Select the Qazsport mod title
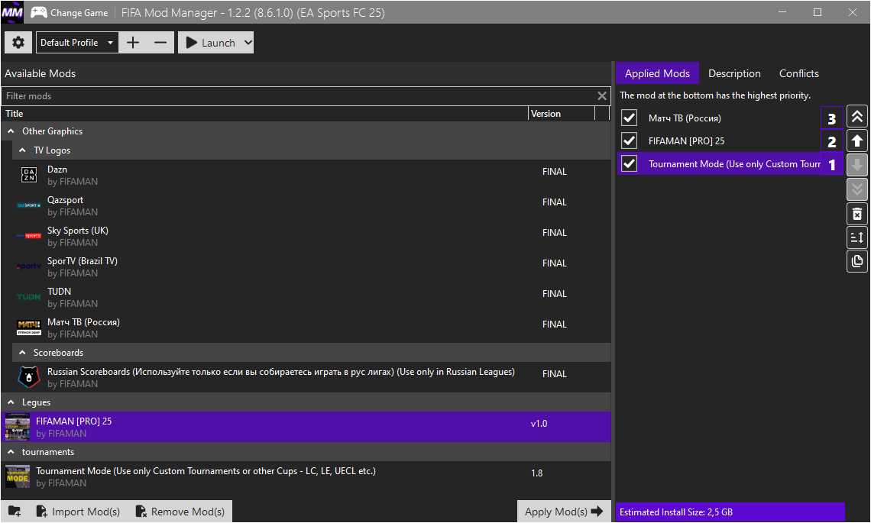Image resolution: width=871 pixels, height=523 pixels. tap(65, 200)
